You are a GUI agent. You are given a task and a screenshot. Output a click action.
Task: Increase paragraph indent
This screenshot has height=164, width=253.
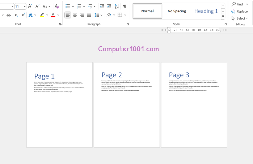tap(109, 6)
